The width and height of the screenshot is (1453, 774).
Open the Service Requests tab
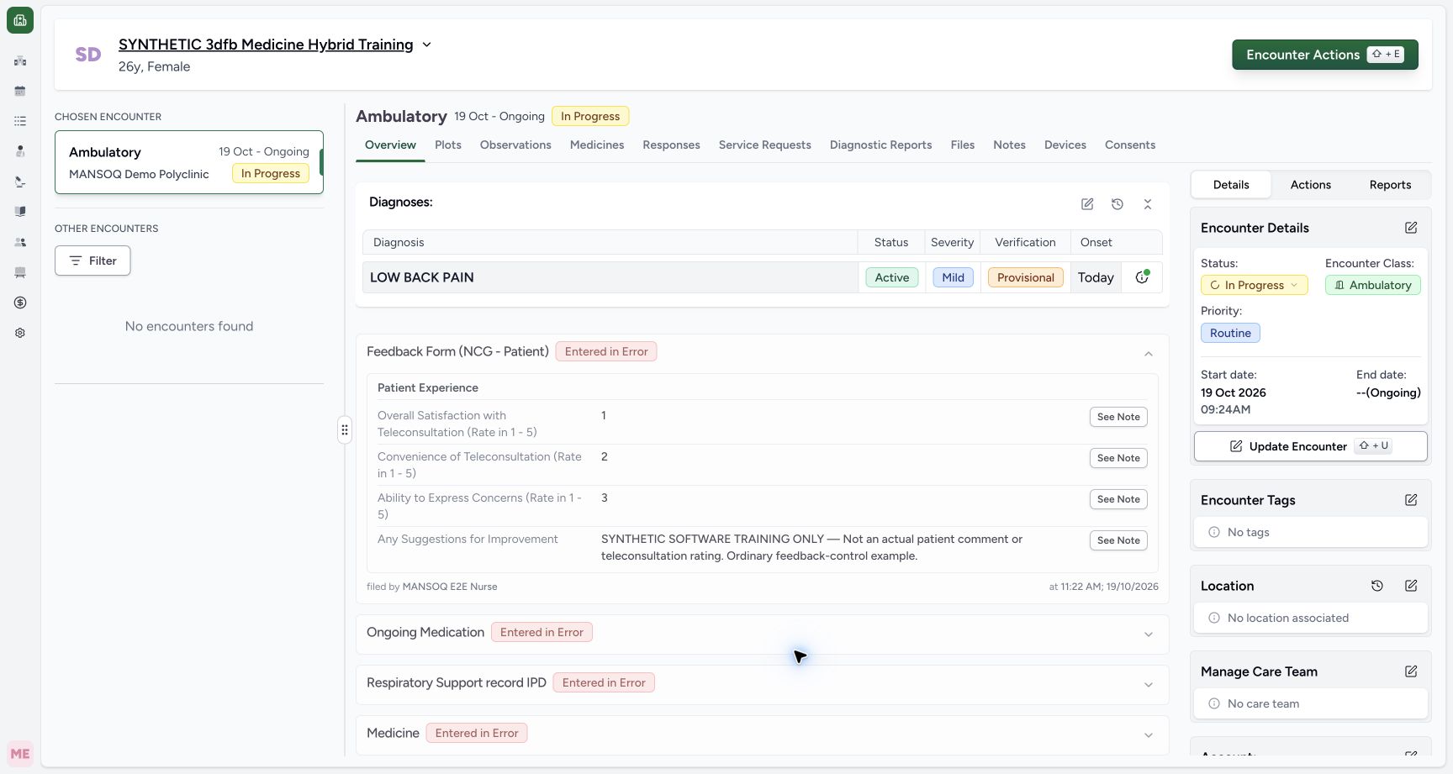pyautogui.click(x=764, y=145)
